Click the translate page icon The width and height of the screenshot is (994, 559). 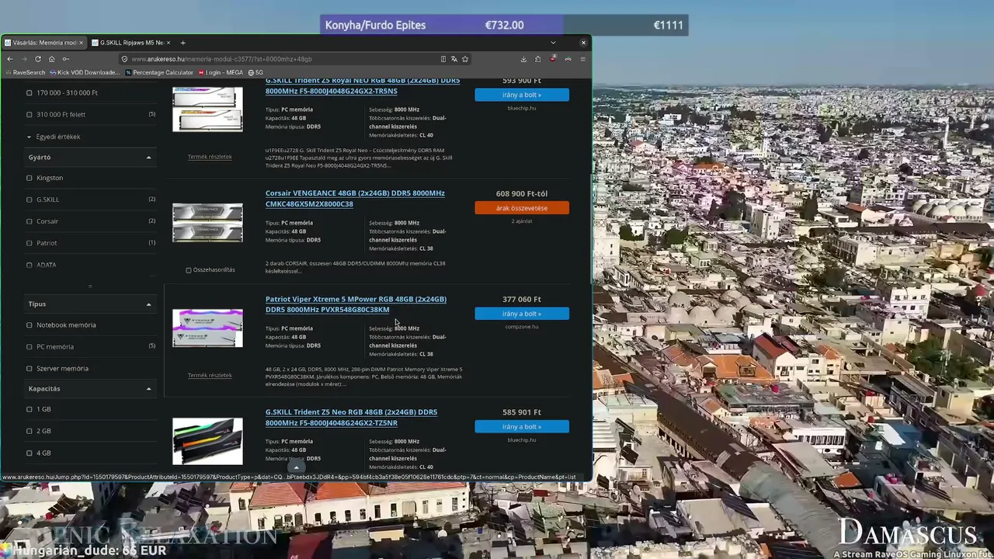[454, 59]
